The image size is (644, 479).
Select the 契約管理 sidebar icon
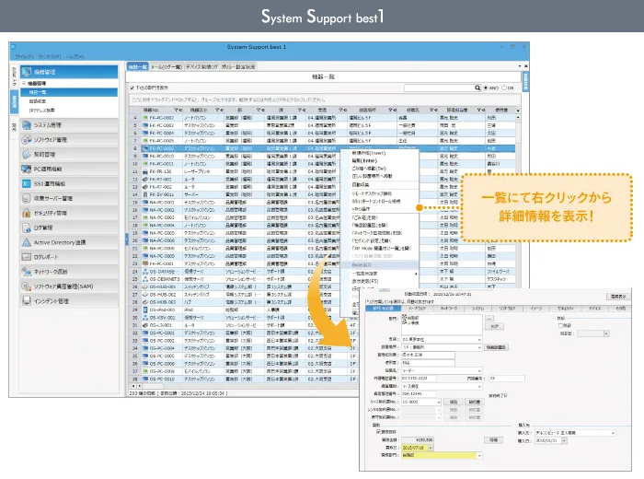(x=26, y=155)
